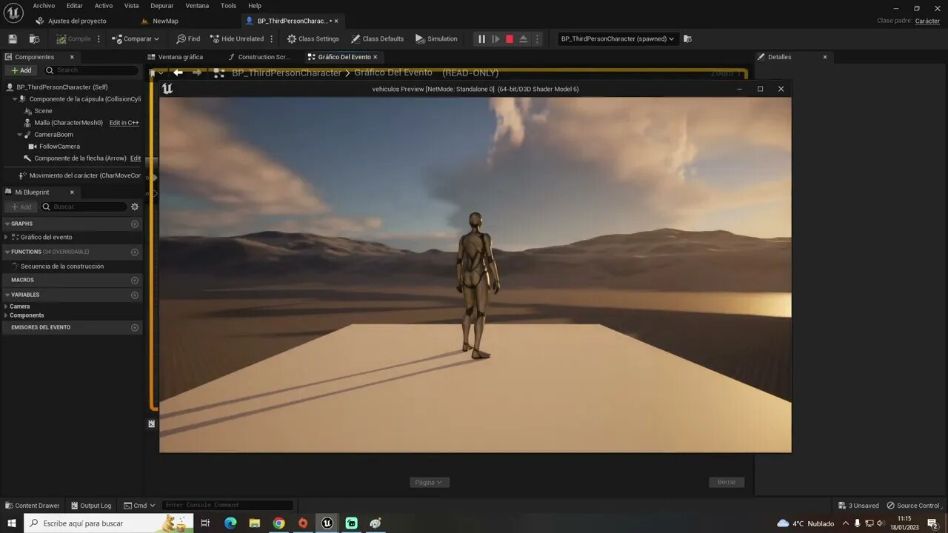Open the Depurar menu
948x533 pixels.
coord(161,5)
